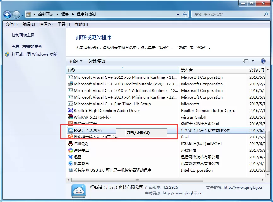Click the Control Panel icon in address bar

point(28,14)
